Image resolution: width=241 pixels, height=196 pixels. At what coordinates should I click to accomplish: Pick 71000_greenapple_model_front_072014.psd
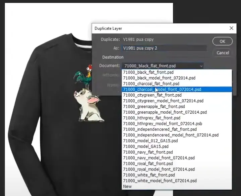(x=177, y=112)
